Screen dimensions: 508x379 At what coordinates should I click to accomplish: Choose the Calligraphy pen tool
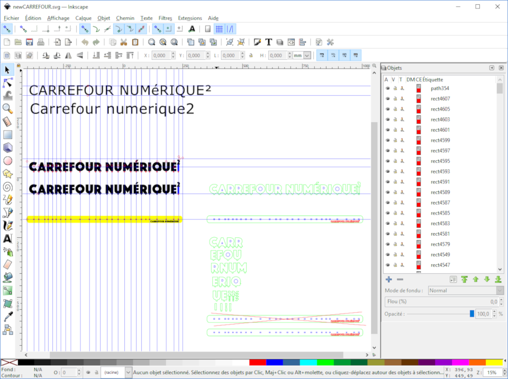pos(7,225)
